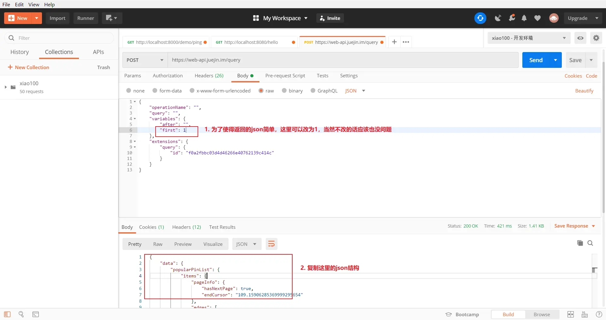Image resolution: width=606 pixels, height=320 pixels.
Task: Search within the response body
Action: click(x=590, y=243)
